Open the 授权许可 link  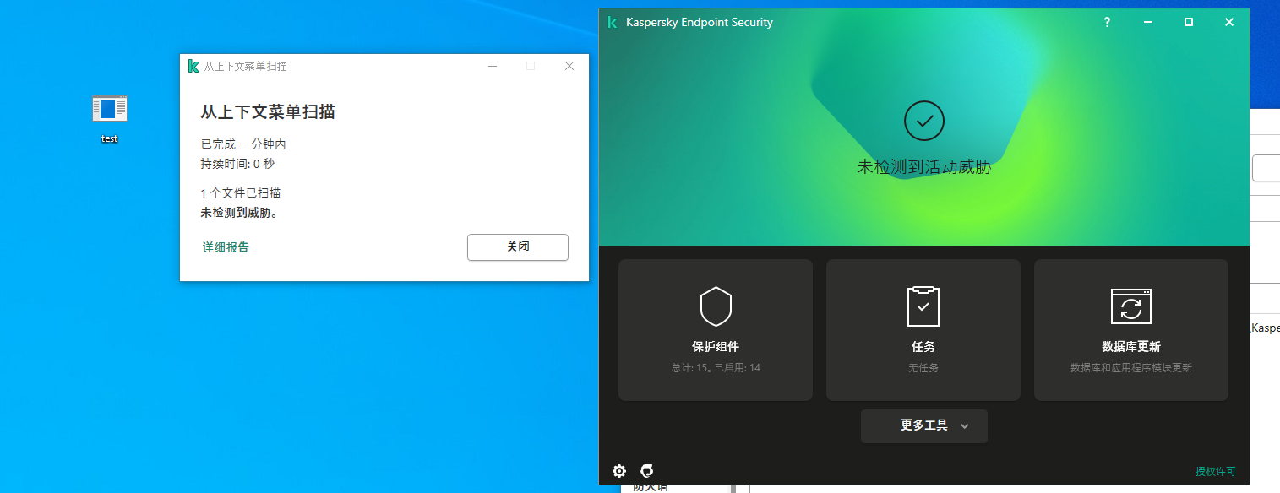[x=1215, y=471]
